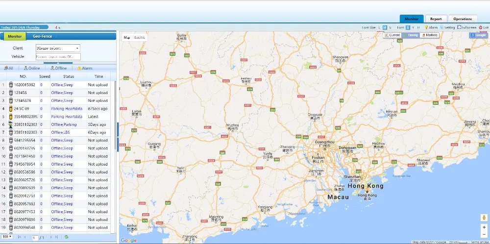Click the '5Days ago' time cell
The image size is (490, 244).
coord(97,124)
